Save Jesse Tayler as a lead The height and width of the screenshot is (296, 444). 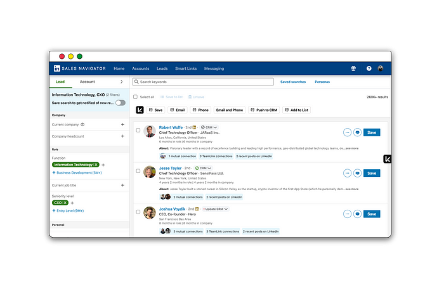(x=372, y=173)
